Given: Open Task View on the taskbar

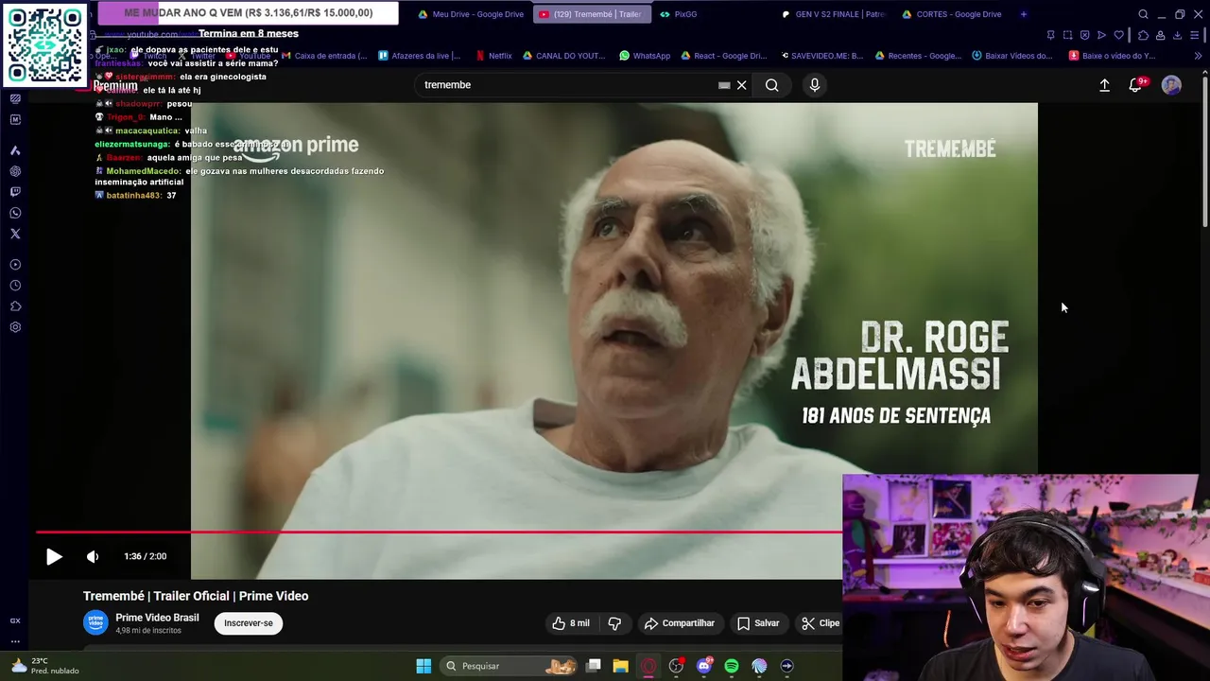Looking at the screenshot, I should (593, 666).
